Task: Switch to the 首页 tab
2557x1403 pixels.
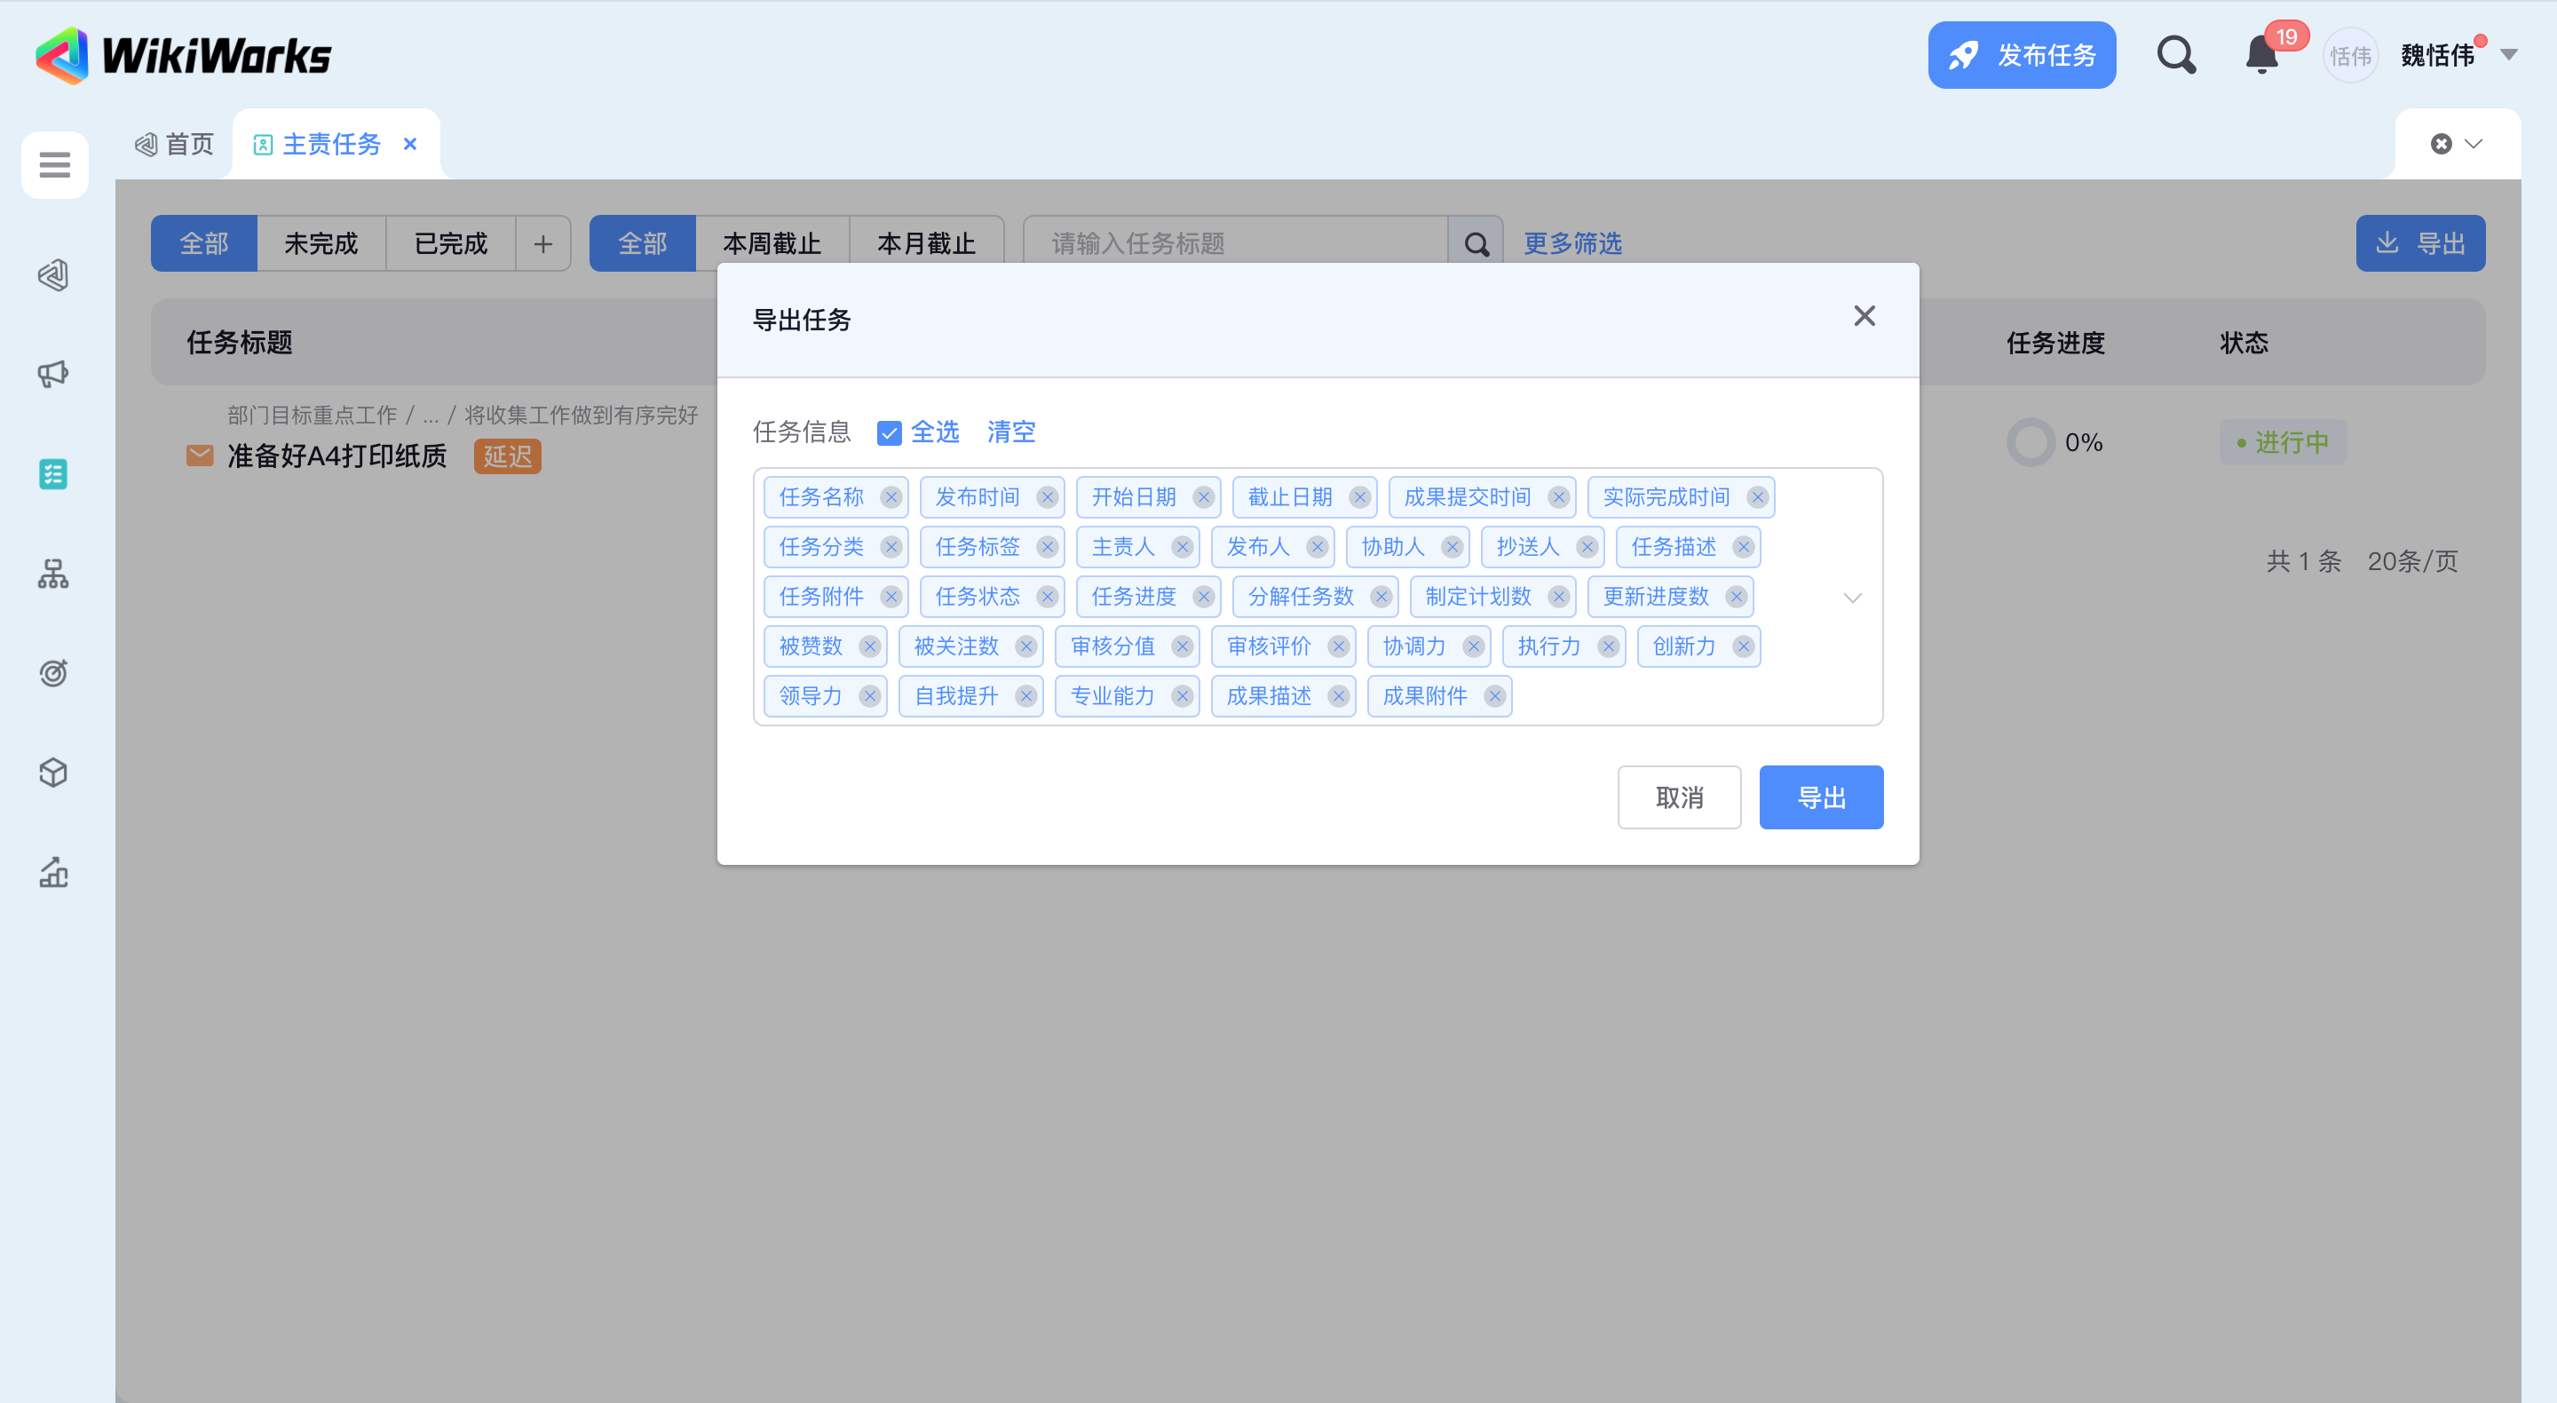Action: (x=175, y=144)
